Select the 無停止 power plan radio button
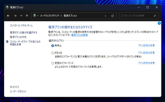Screen dimensions: 165x102 [x=53, y=46]
